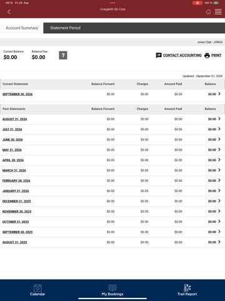
Task: Click the question mark help icon
Action: (63, 55)
